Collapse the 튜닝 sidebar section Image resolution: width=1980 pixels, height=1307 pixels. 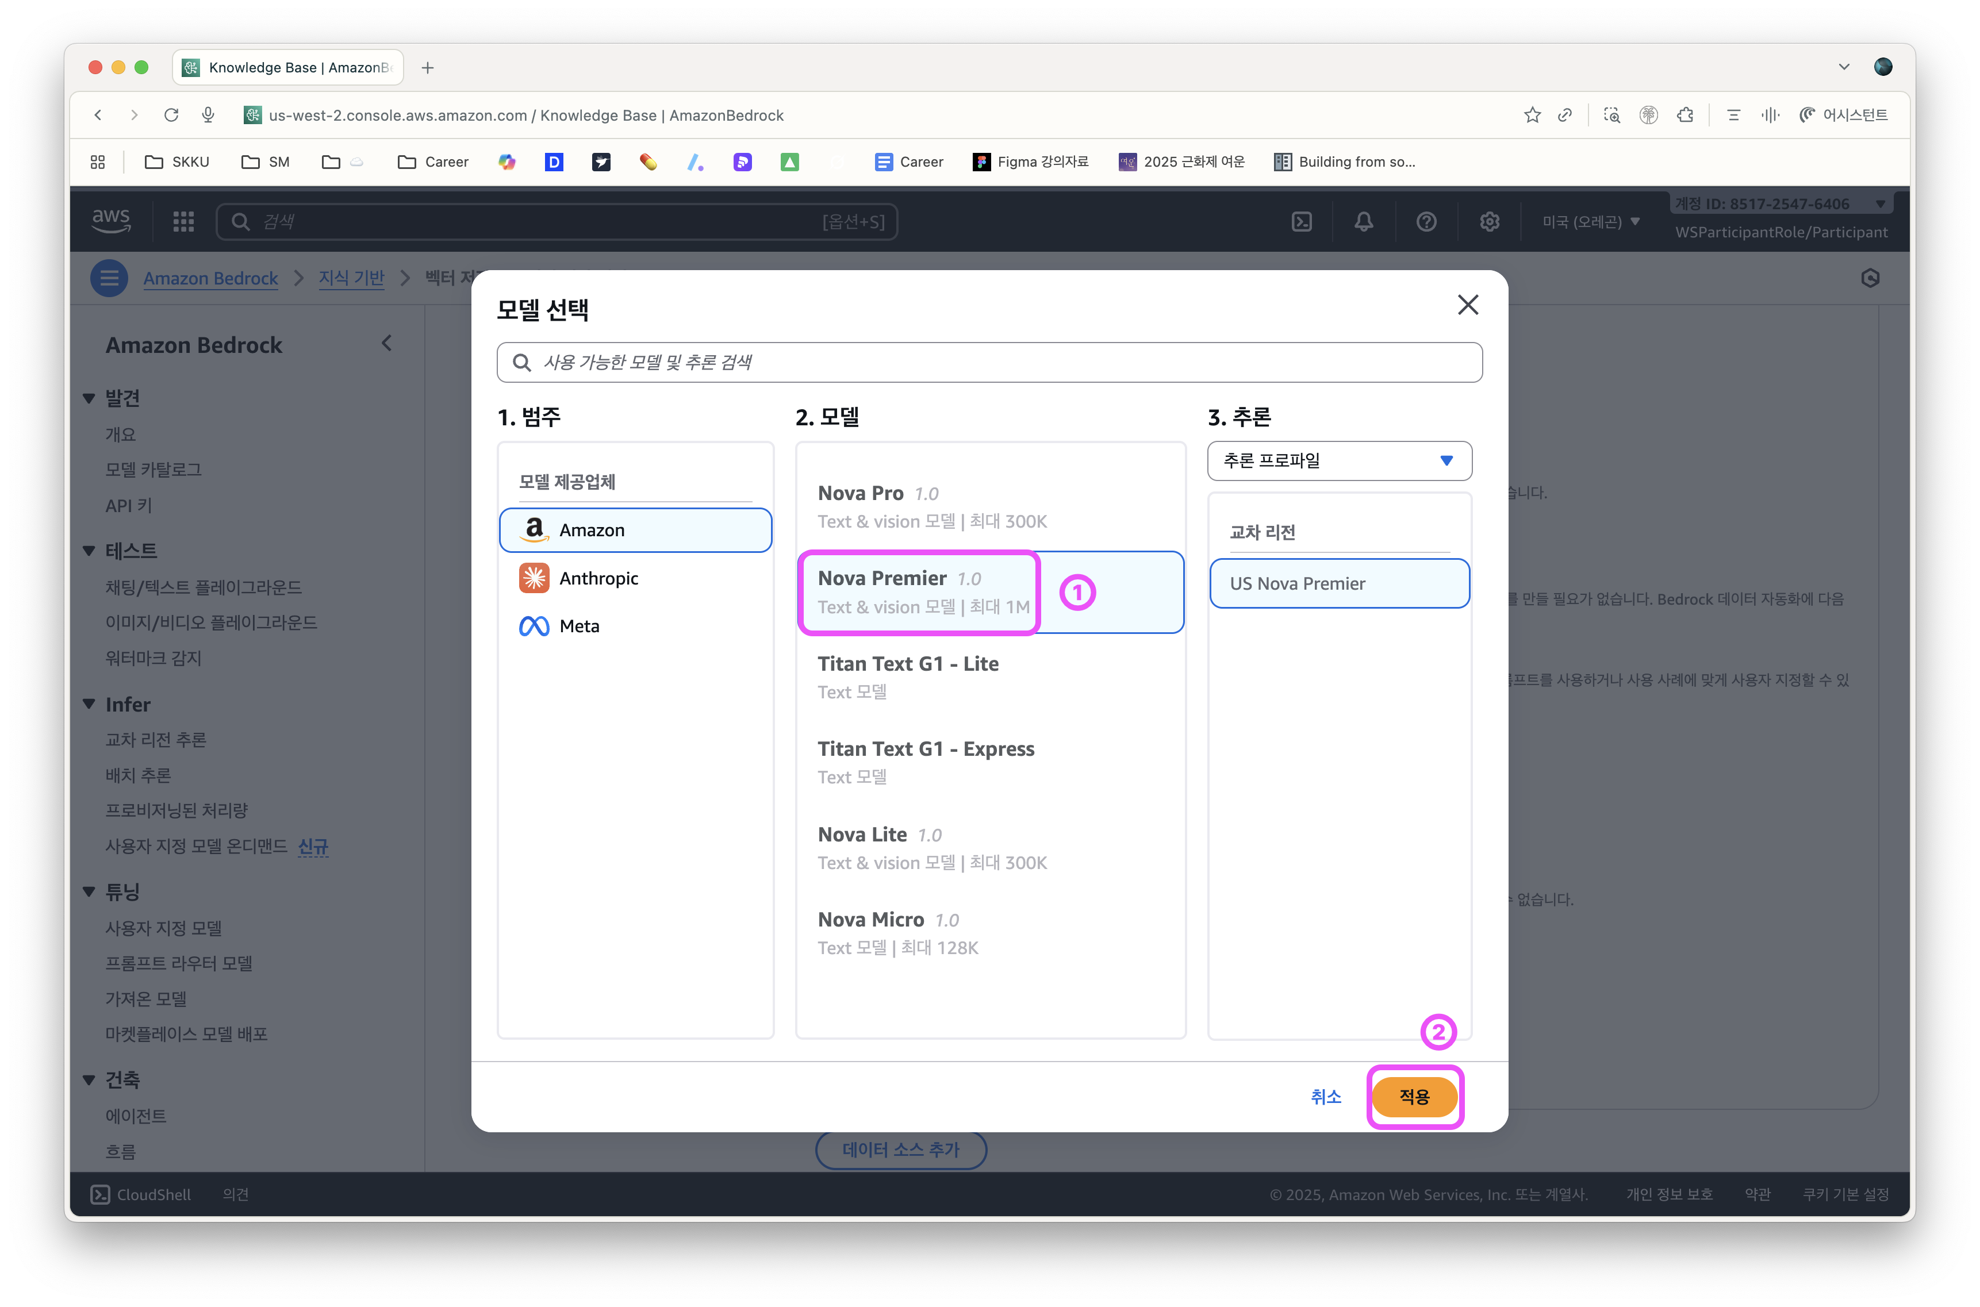89,892
